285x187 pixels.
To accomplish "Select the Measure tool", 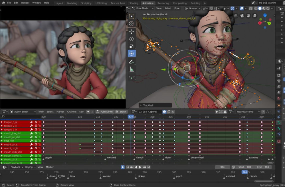I will point(132,69).
